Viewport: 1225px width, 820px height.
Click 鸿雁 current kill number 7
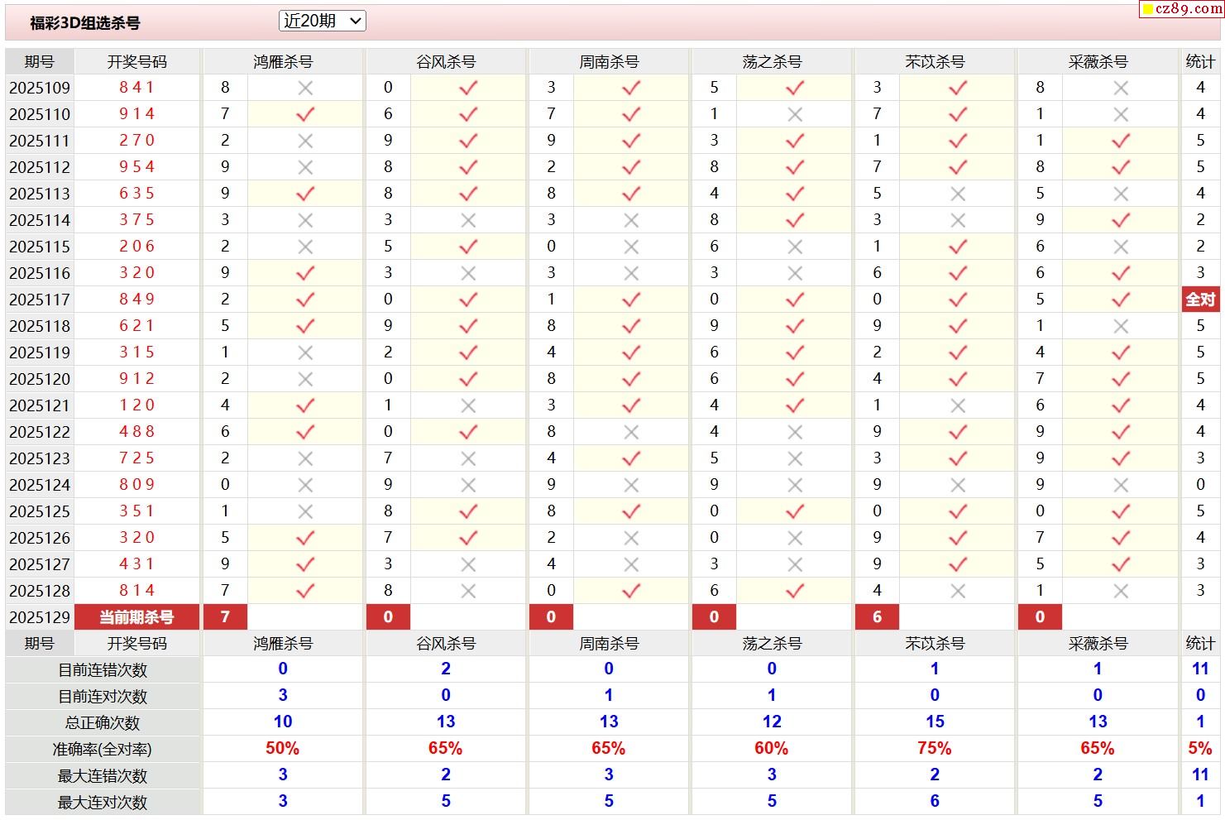[x=225, y=617]
